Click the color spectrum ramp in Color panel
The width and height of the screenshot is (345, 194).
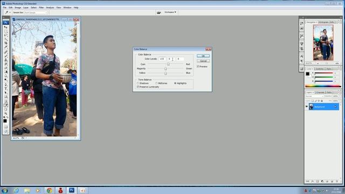click(x=323, y=86)
